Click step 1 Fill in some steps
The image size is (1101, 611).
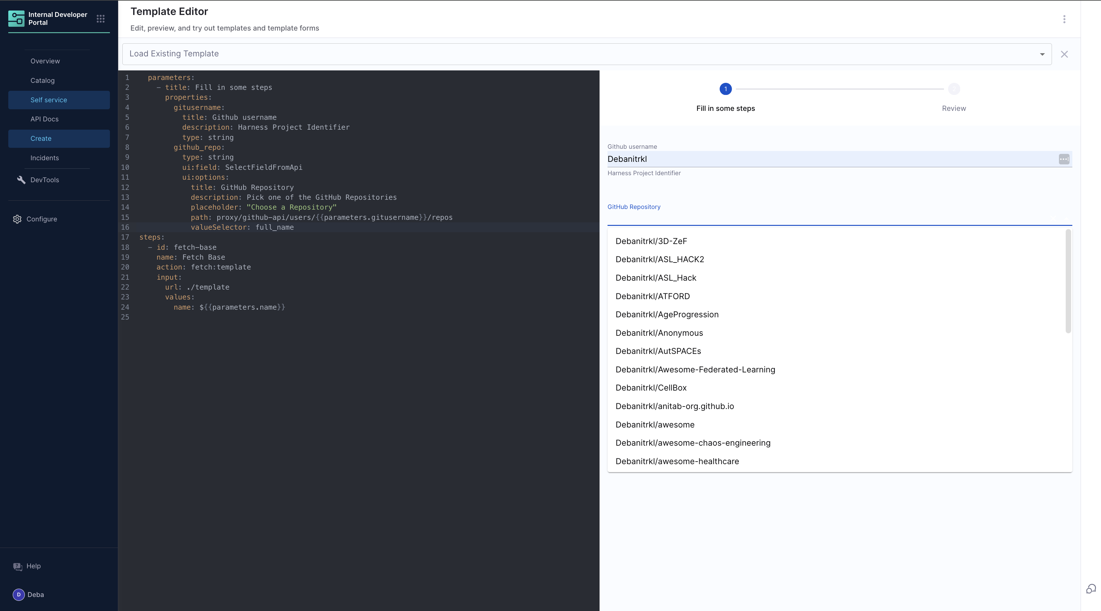coord(725,89)
